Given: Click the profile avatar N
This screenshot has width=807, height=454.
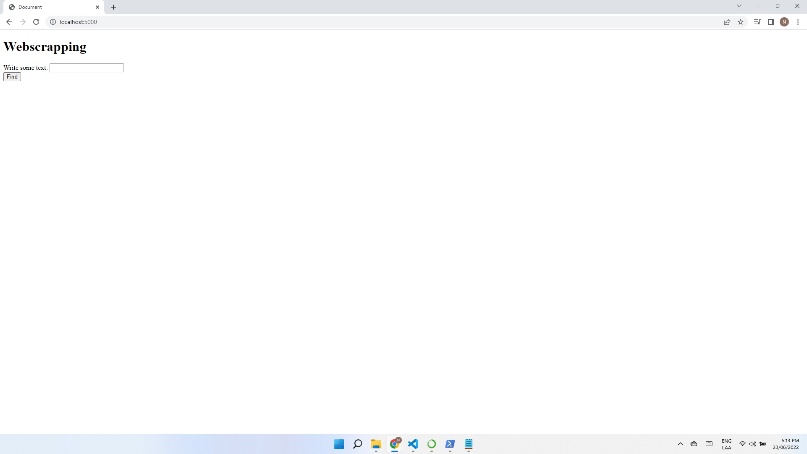Looking at the screenshot, I should [784, 22].
